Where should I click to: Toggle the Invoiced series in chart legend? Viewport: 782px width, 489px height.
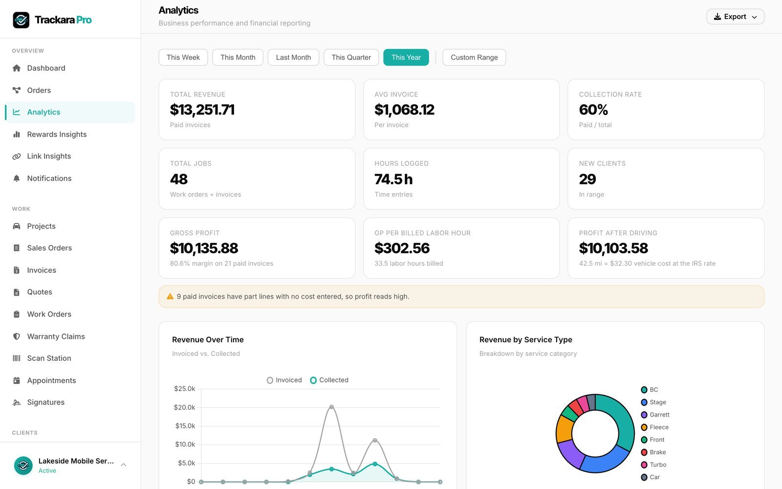pyautogui.click(x=284, y=380)
